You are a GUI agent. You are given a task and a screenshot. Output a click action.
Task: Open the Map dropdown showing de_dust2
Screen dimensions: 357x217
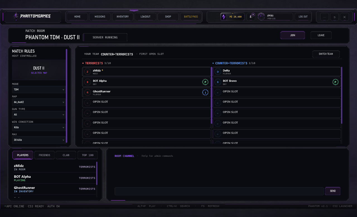click(39, 102)
